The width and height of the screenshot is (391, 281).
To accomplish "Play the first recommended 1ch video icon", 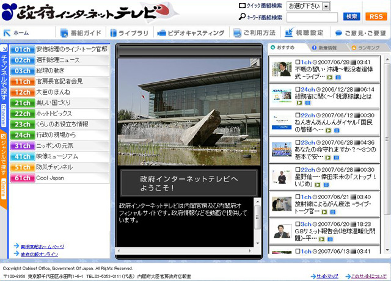I will coord(330,77).
